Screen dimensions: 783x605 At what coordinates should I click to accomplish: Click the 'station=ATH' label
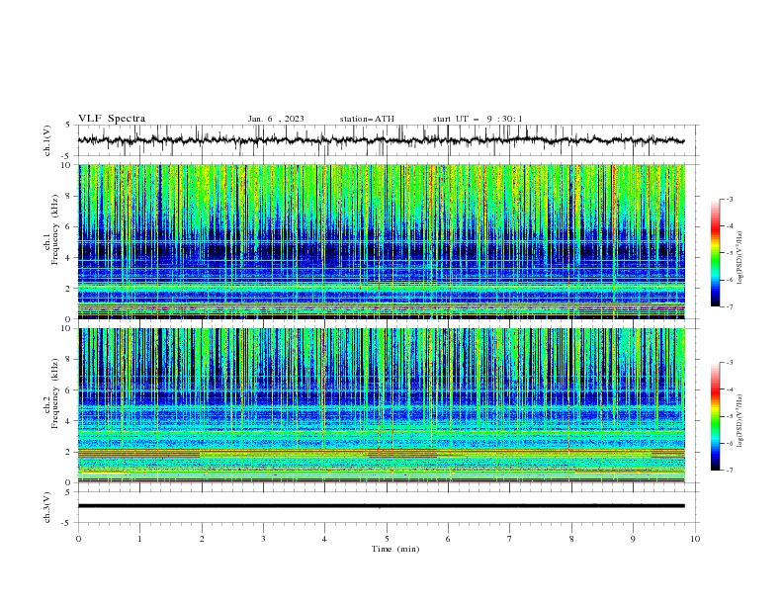click(x=367, y=119)
